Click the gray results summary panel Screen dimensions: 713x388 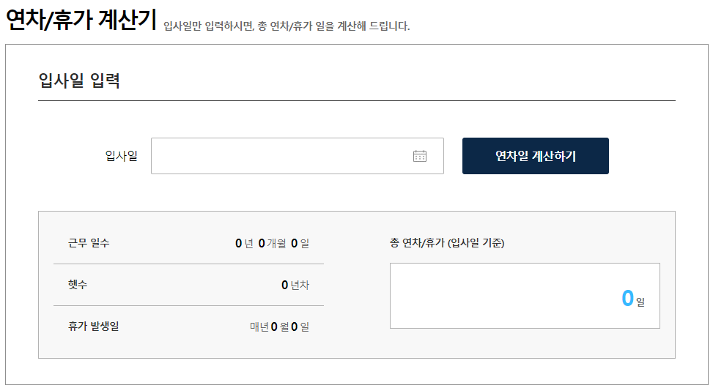[x=356, y=285]
